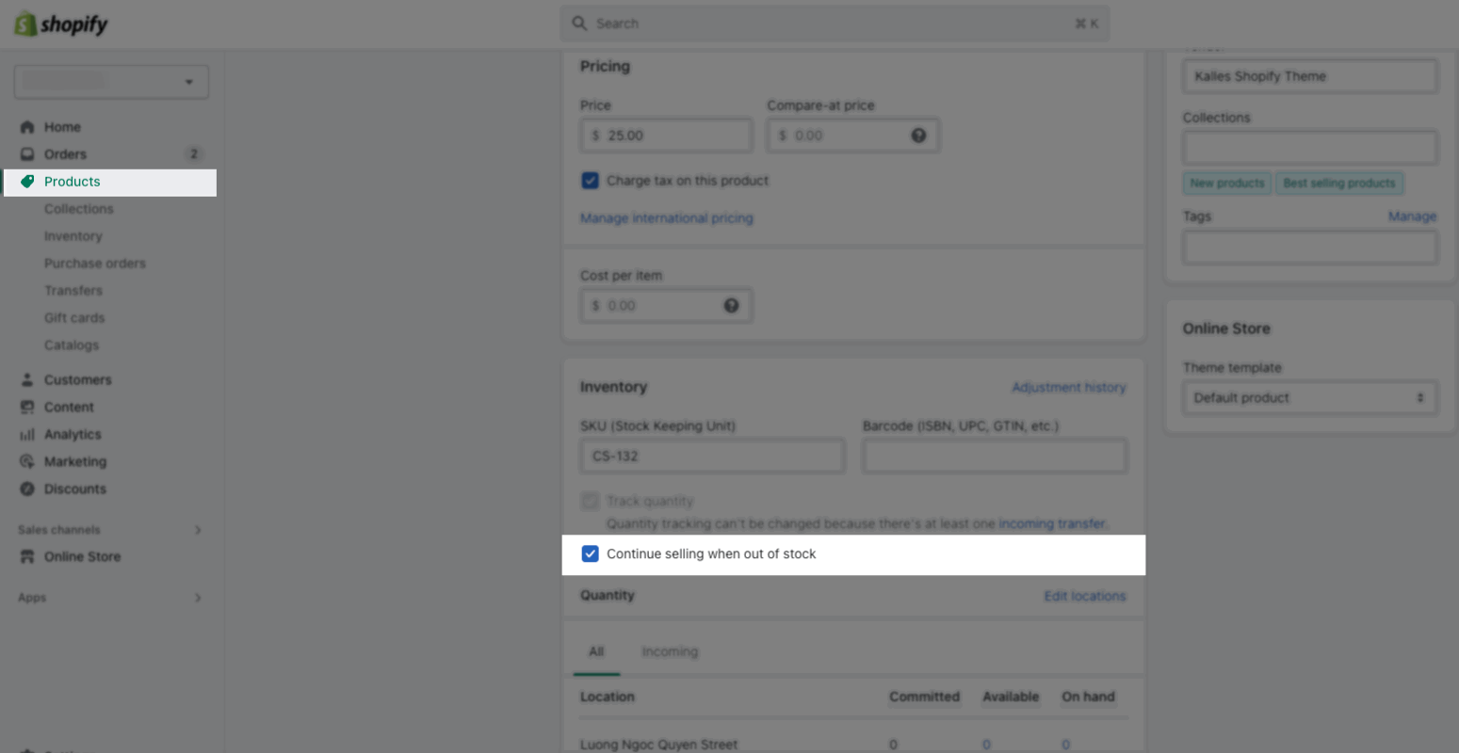
Task: Open Gift cards in sidebar
Action: (x=74, y=318)
